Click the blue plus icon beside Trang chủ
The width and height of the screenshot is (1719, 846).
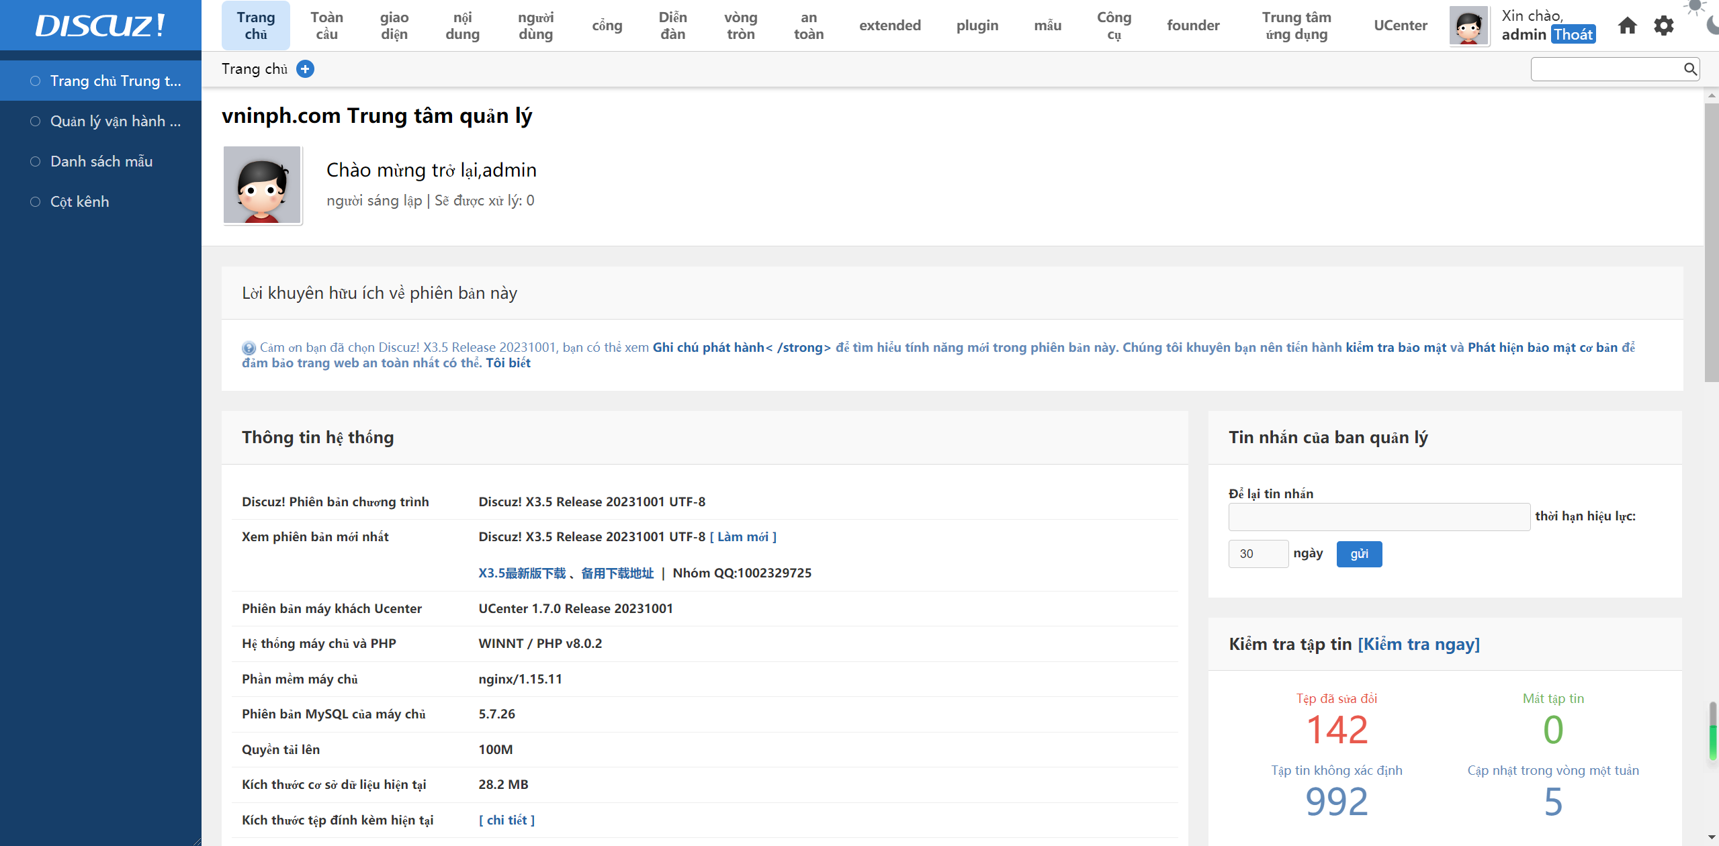tap(305, 69)
